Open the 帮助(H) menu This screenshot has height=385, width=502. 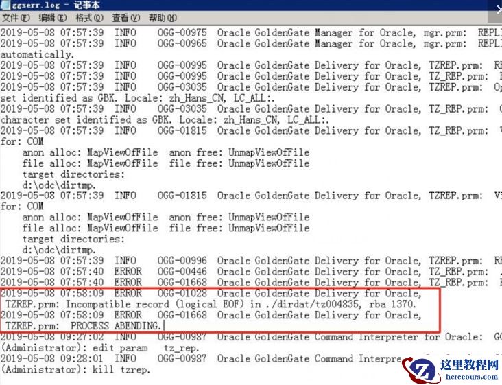pyautogui.click(x=163, y=18)
